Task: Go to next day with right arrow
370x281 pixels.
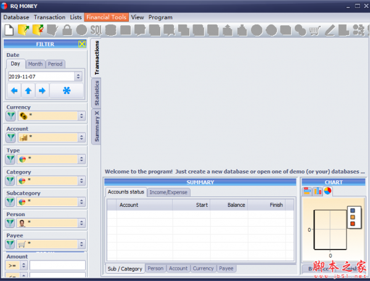Action: [x=42, y=91]
